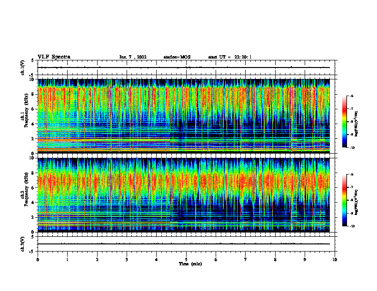Click the "8" frequency tick of ch.2 spectrogram
The height and width of the screenshot is (291, 377).
(33, 173)
